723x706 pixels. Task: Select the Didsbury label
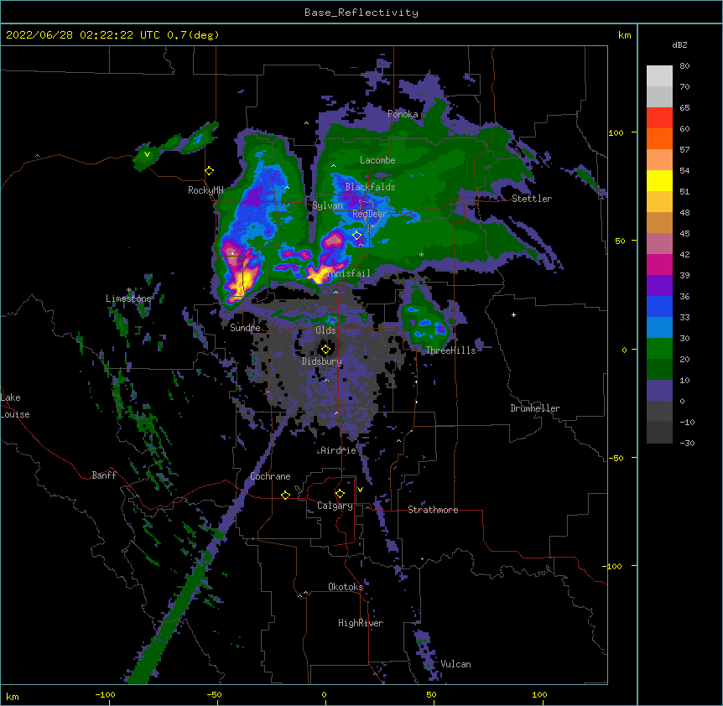pyautogui.click(x=322, y=361)
